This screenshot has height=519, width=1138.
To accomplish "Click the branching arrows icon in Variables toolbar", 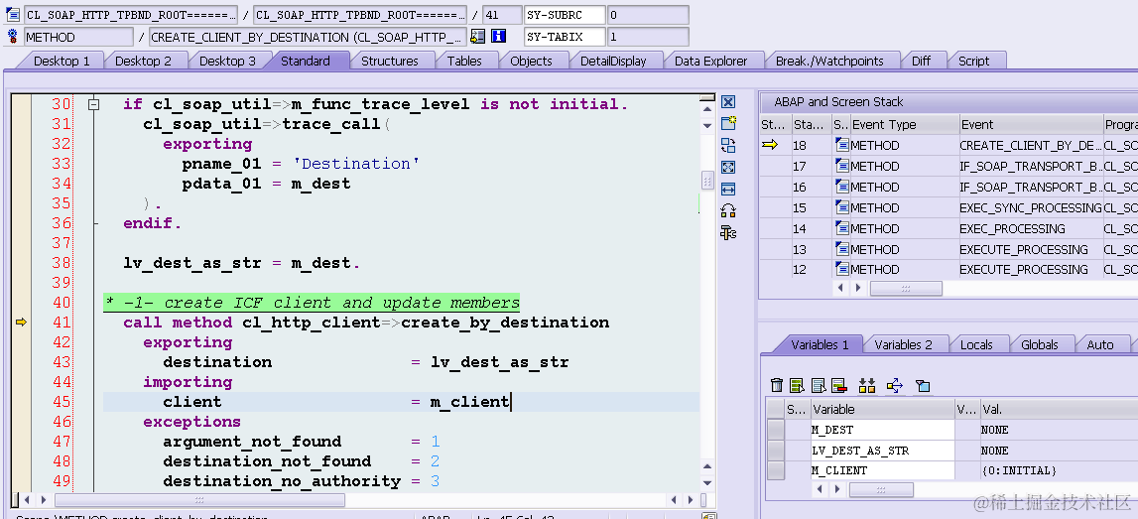I will [x=894, y=385].
